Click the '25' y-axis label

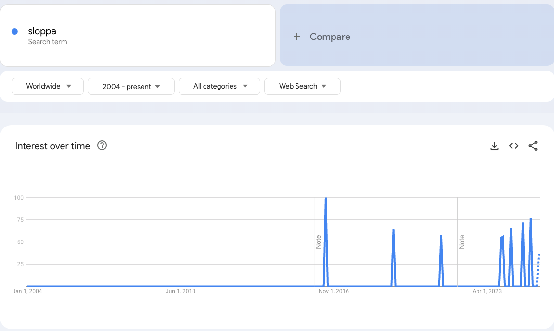point(20,264)
